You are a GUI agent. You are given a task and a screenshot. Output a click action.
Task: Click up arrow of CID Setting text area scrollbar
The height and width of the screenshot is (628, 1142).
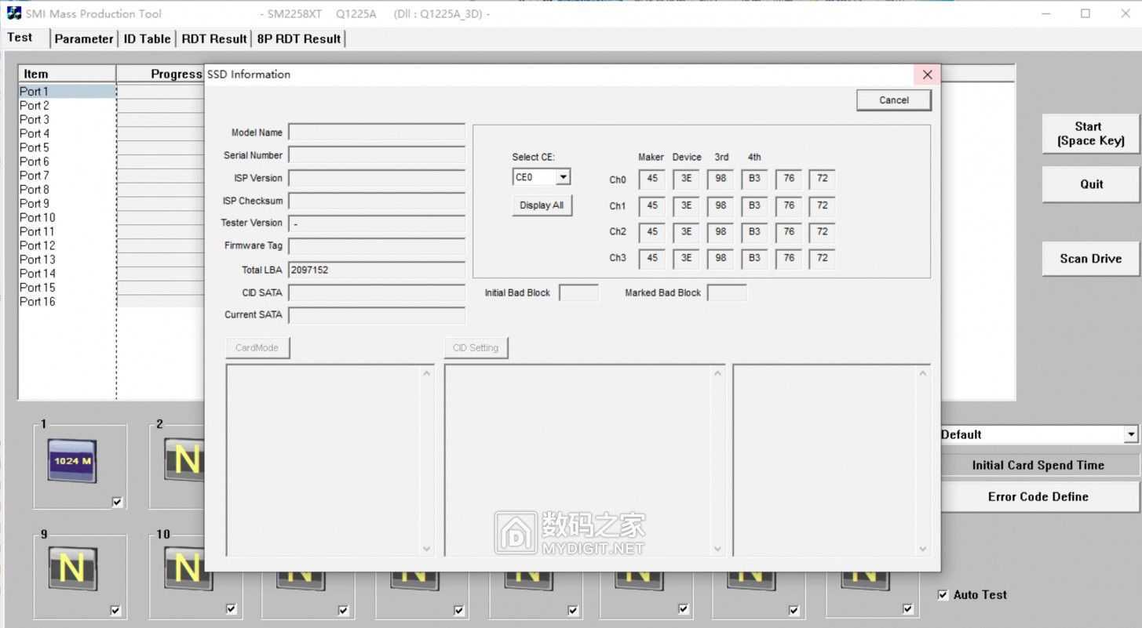point(718,372)
